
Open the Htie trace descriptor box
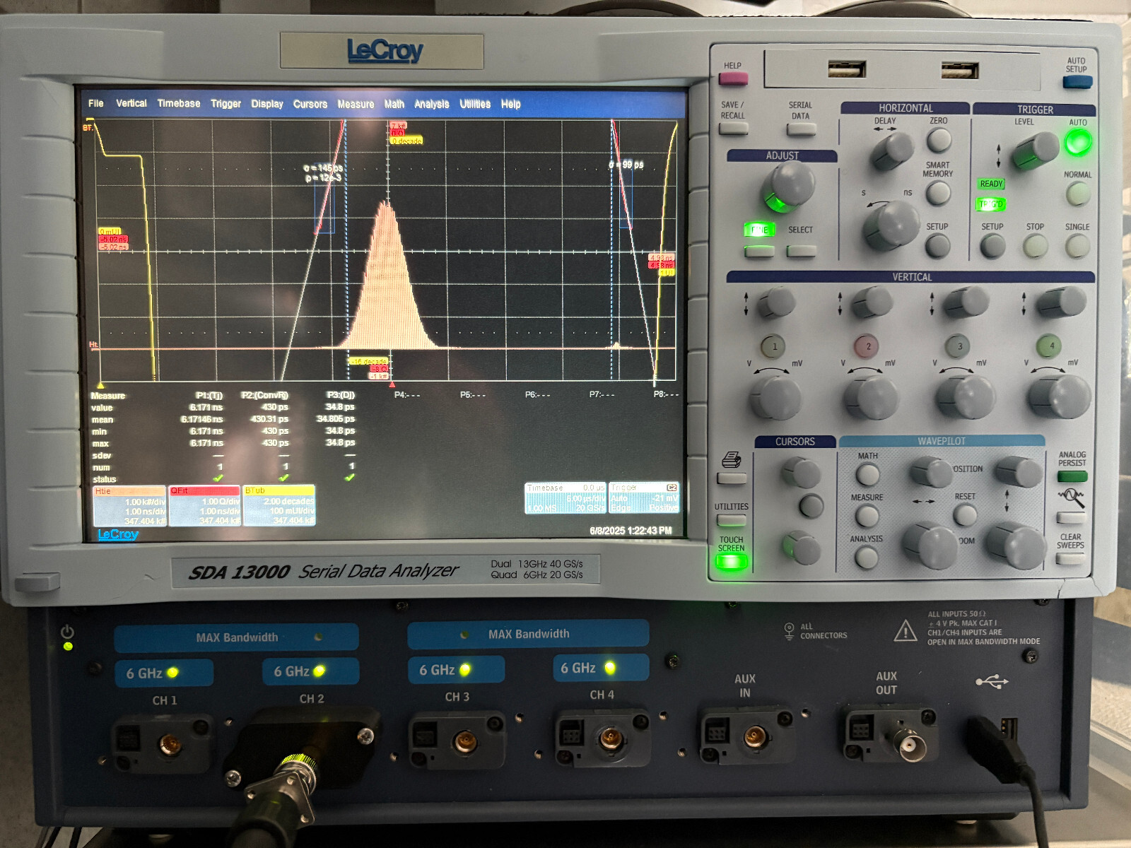coord(130,505)
